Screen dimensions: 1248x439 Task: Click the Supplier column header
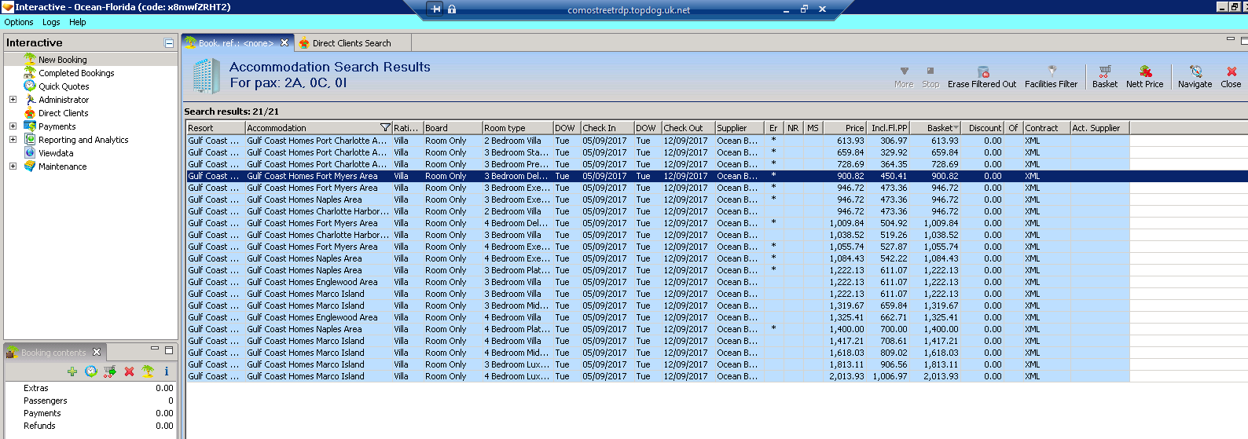tap(739, 128)
